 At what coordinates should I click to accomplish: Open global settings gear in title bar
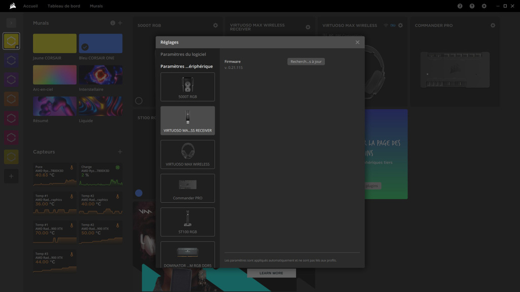pyautogui.click(x=484, y=6)
